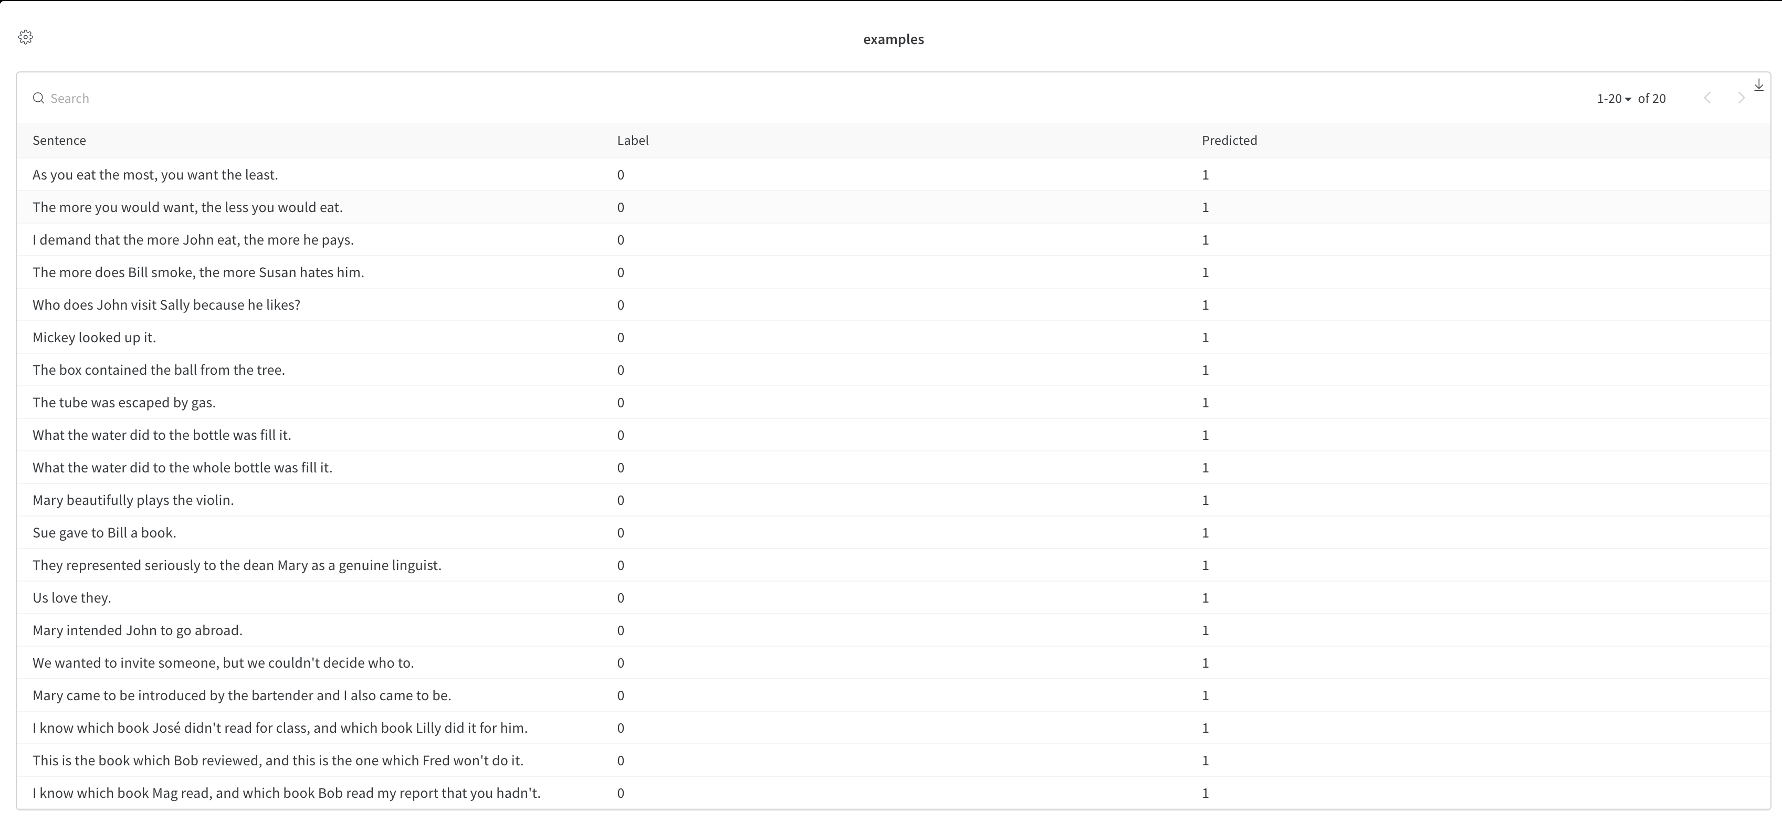Go to previous page arrow
The height and width of the screenshot is (822, 1782).
1707,98
